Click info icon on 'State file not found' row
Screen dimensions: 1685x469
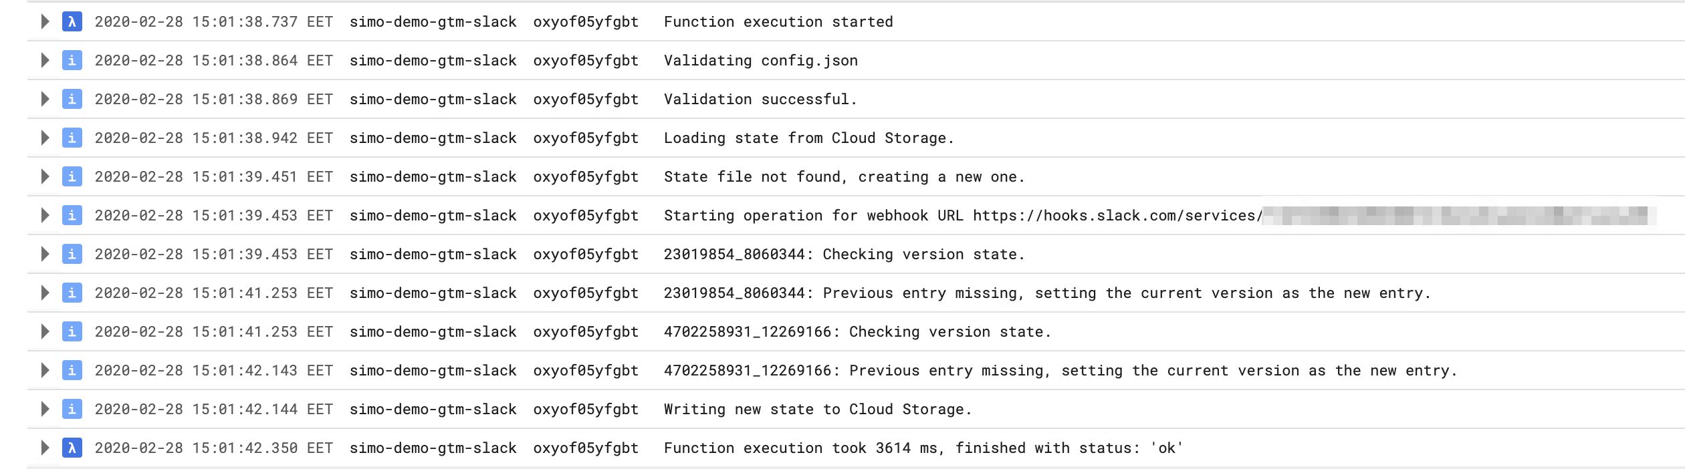pos(72,177)
